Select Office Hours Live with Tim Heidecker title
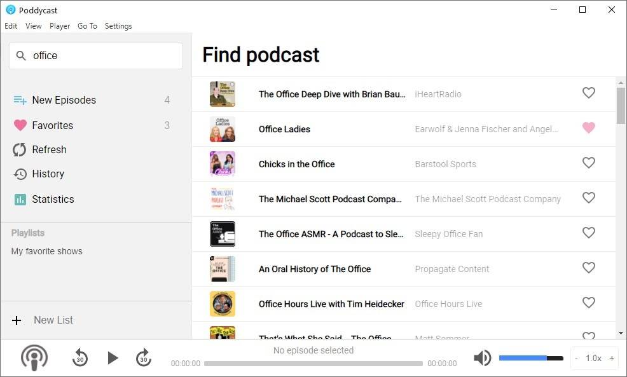 pyautogui.click(x=331, y=304)
